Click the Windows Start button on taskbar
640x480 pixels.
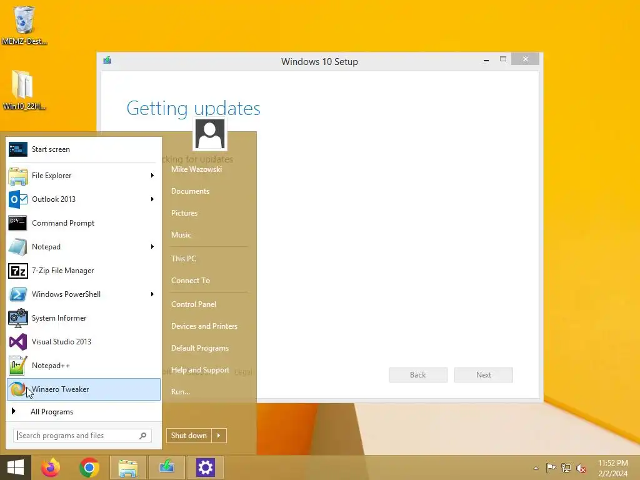16,467
